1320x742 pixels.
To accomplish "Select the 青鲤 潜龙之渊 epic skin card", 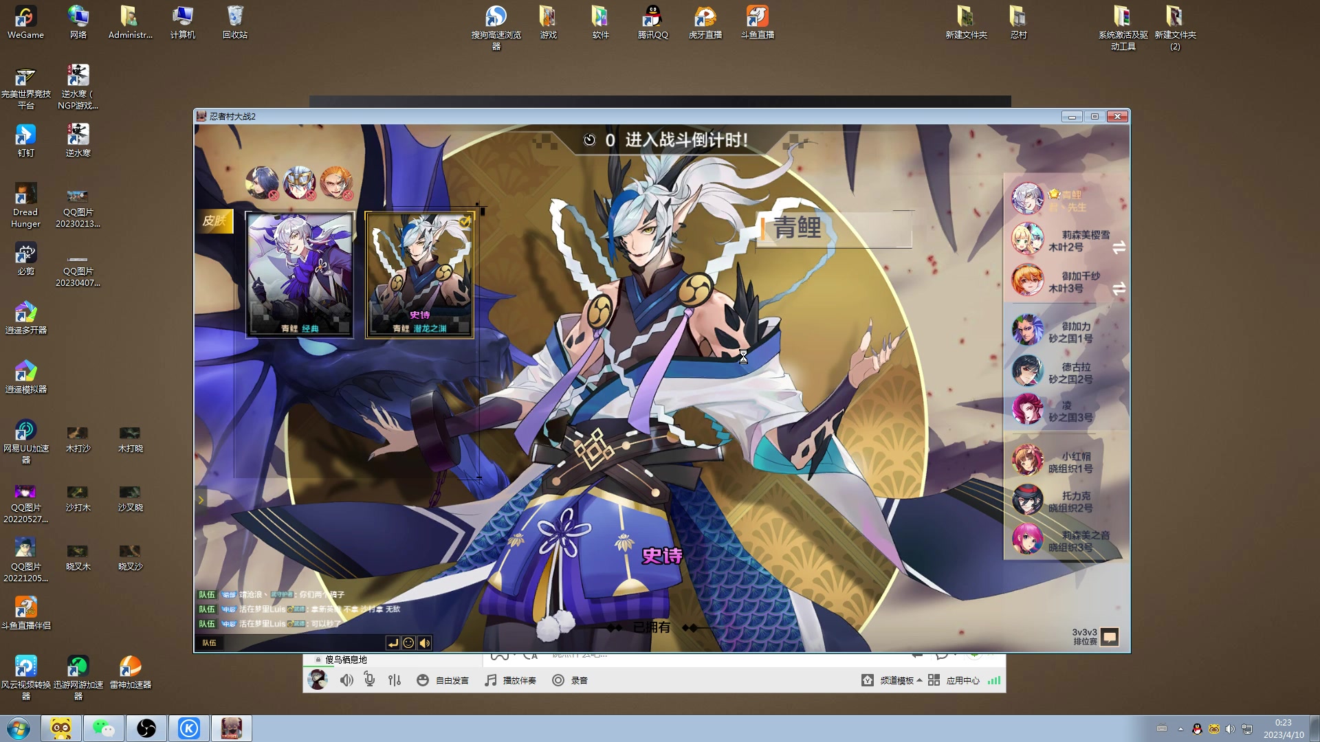I will click(x=419, y=275).
